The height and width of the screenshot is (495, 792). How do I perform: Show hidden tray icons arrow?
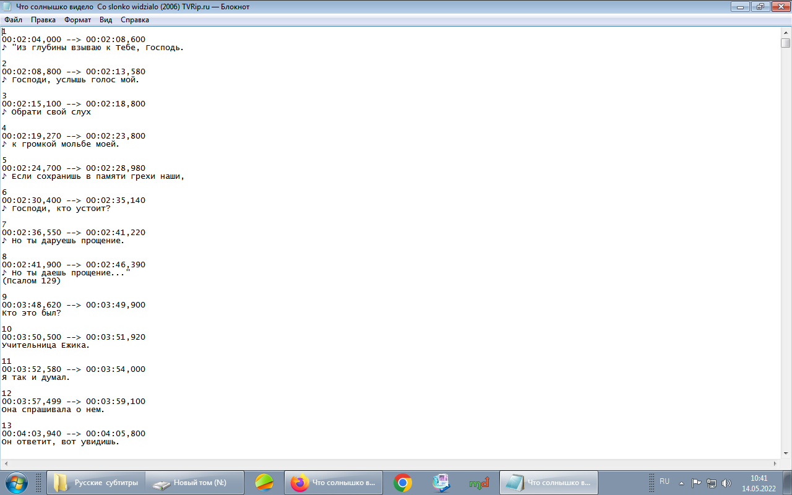[x=682, y=483]
